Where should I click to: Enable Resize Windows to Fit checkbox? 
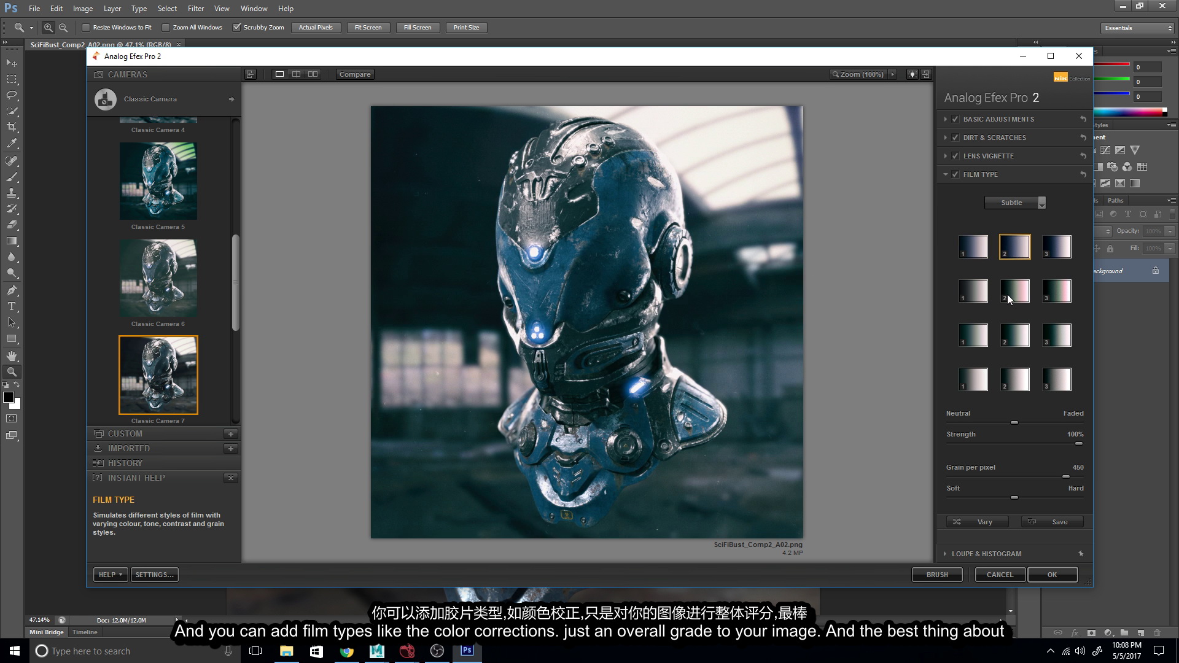click(86, 28)
